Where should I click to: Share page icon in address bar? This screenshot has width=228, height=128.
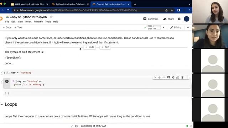click(x=166, y=10)
